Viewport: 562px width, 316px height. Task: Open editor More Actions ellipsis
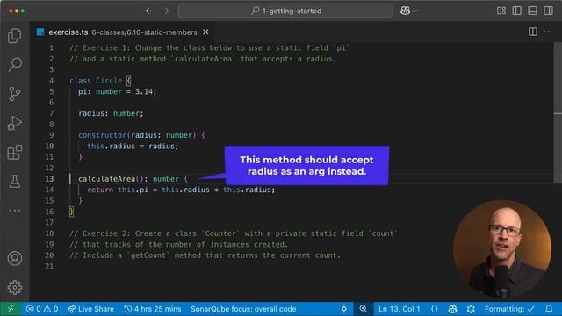(548, 32)
